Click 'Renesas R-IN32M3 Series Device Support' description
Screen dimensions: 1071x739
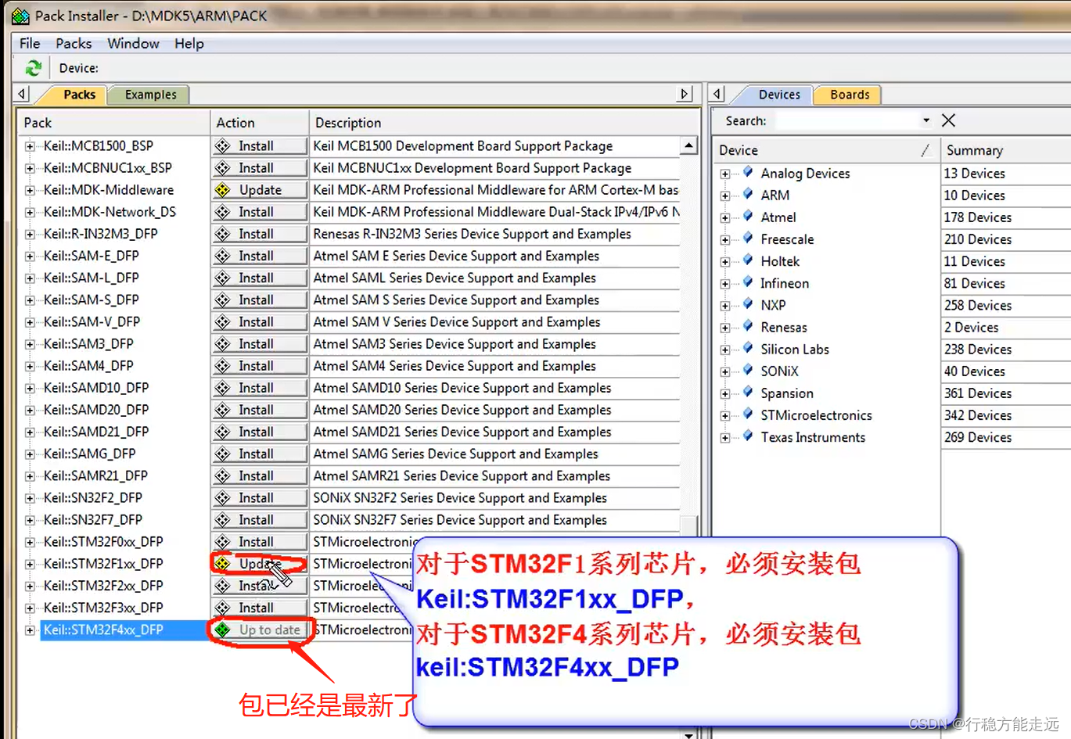[x=472, y=233]
